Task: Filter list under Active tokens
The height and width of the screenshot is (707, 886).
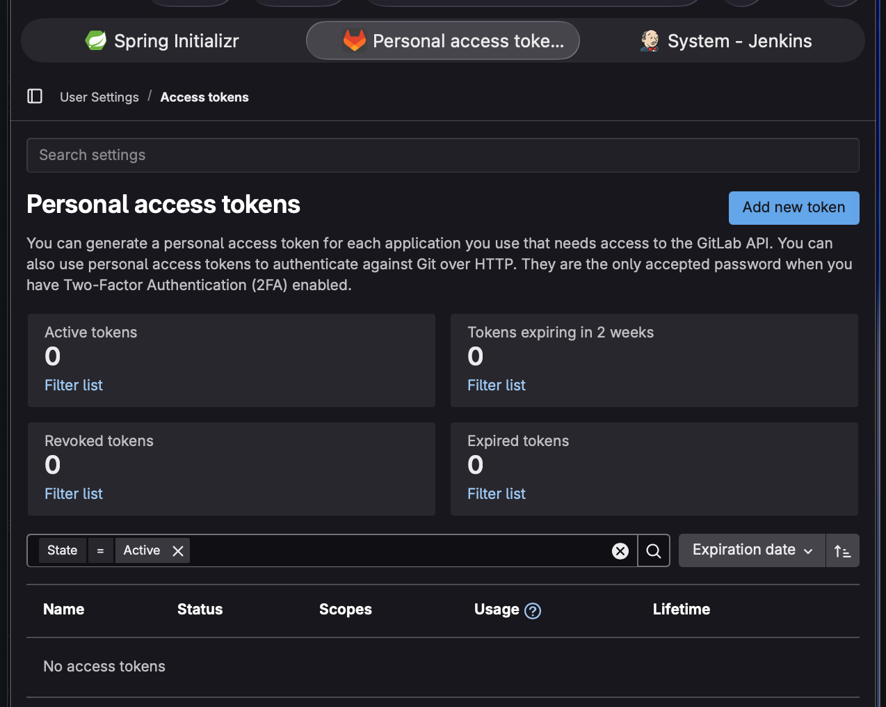Action: pos(74,386)
